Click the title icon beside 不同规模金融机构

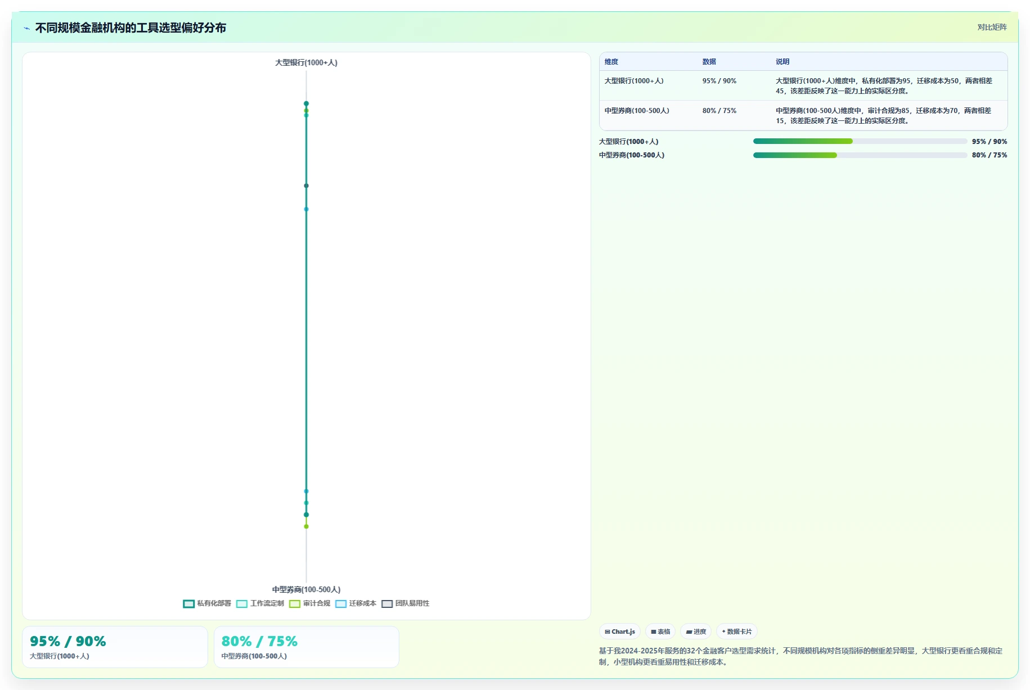27,28
